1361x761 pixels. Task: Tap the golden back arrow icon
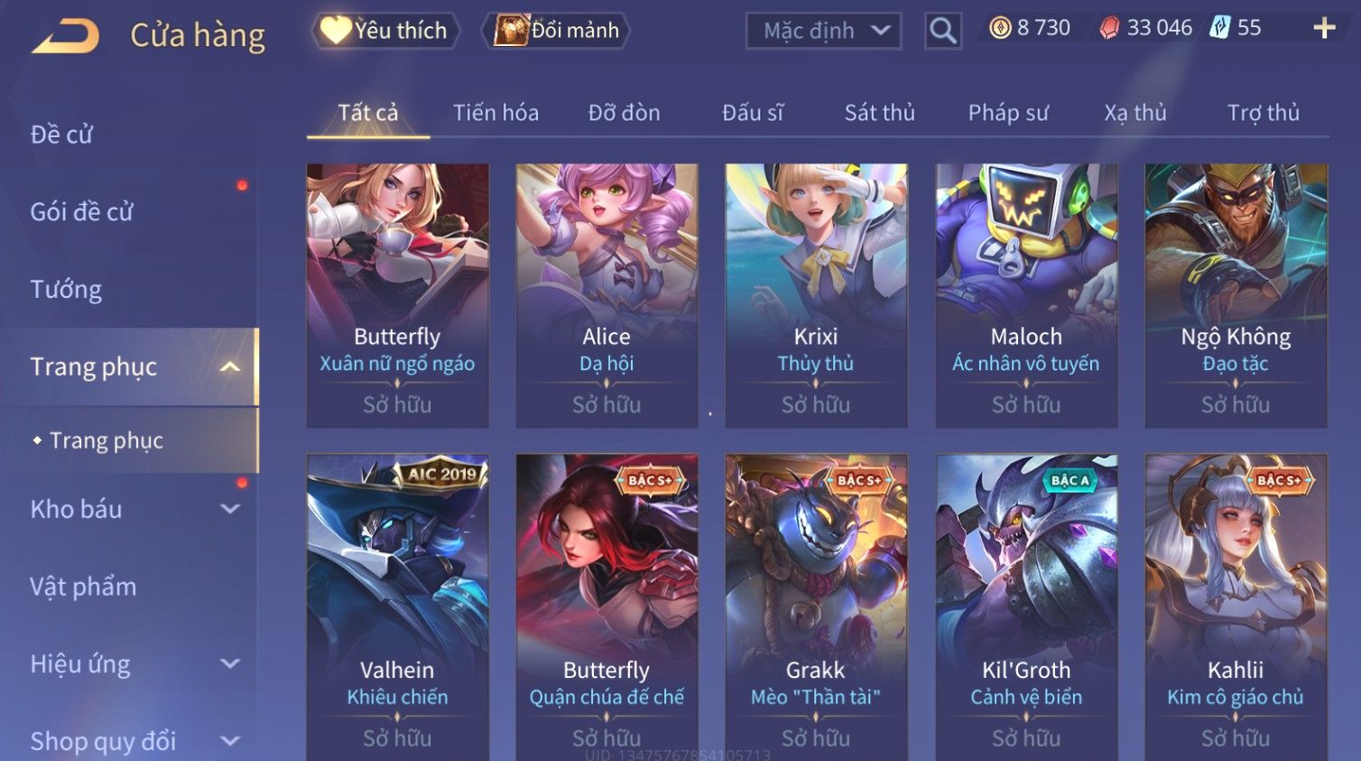[66, 36]
